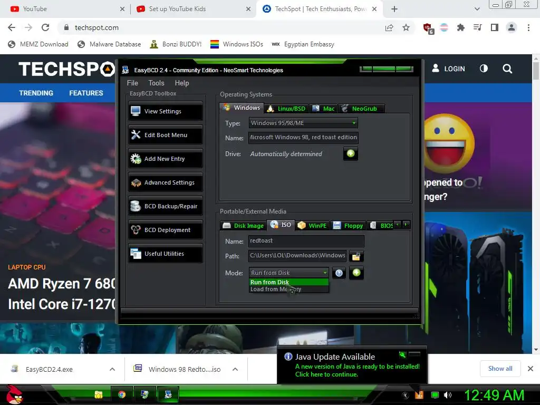Screen dimensions: 540x405
Task: Click the ISO Name field containing redtoast
Action: 306,240
